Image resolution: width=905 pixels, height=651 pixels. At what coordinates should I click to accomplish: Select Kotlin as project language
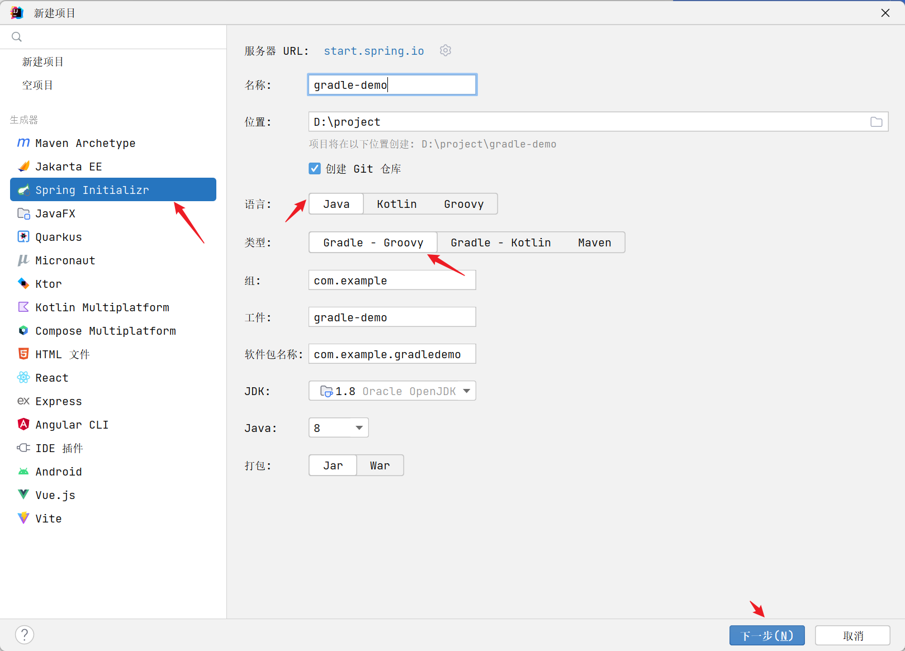[396, 203]
